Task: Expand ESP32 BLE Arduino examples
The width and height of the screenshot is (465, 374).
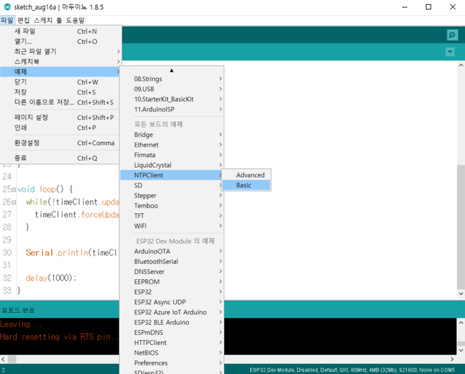Action: click(x=172, y=322)
